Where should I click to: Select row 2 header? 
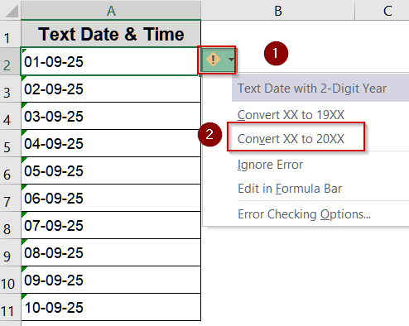[10, 61]
